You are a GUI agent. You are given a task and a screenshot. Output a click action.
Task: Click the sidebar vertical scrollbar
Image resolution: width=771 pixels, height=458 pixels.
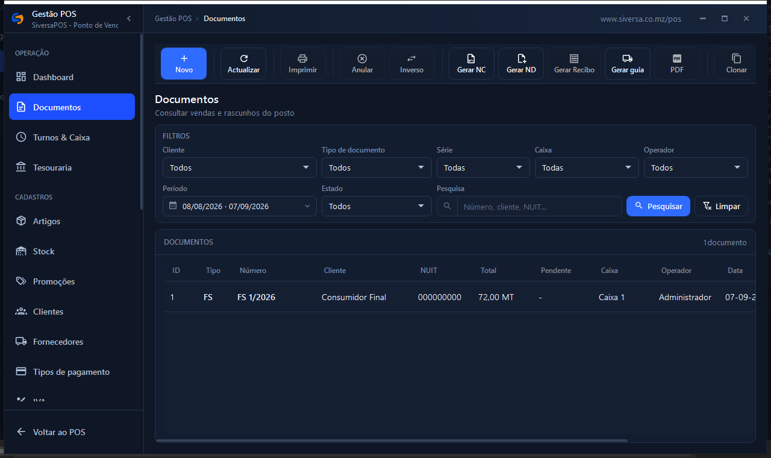(x=142, y=121)
